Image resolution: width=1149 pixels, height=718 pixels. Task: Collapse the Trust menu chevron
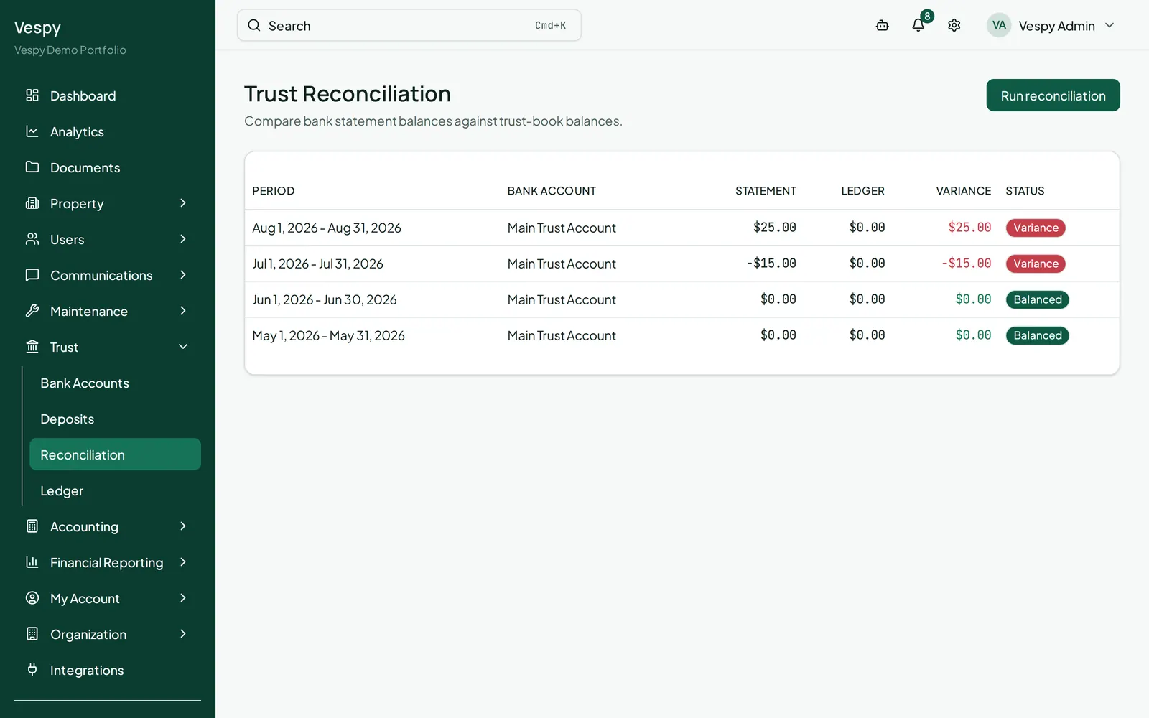[183, 347]
